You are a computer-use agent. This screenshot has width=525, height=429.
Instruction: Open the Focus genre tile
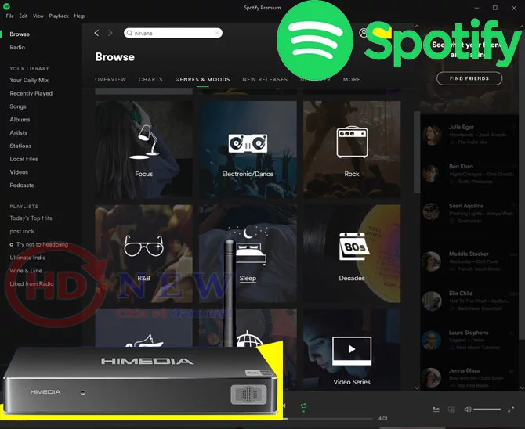tap(143, 150)
